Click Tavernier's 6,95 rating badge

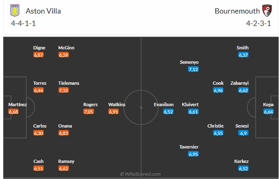193,154
